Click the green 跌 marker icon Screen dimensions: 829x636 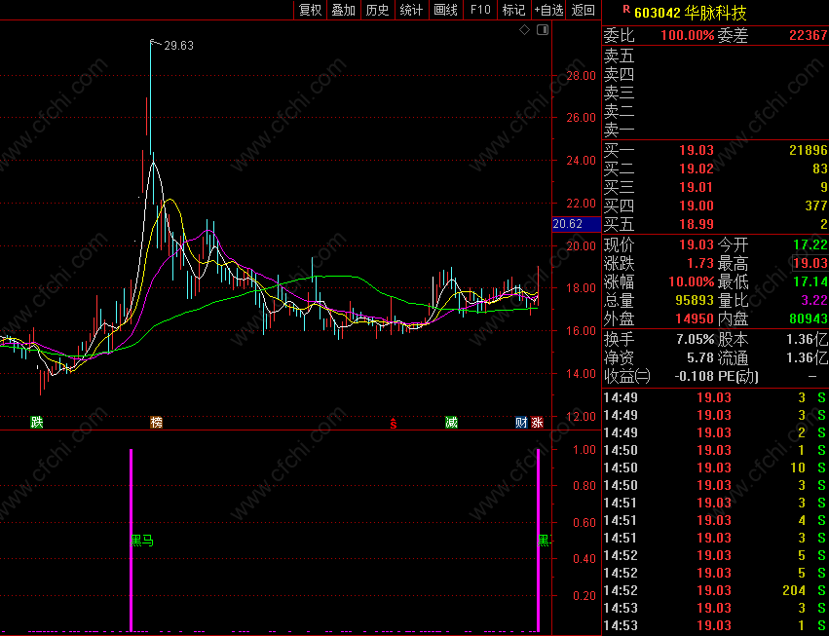pyautogui.click(x=36, y=422)
